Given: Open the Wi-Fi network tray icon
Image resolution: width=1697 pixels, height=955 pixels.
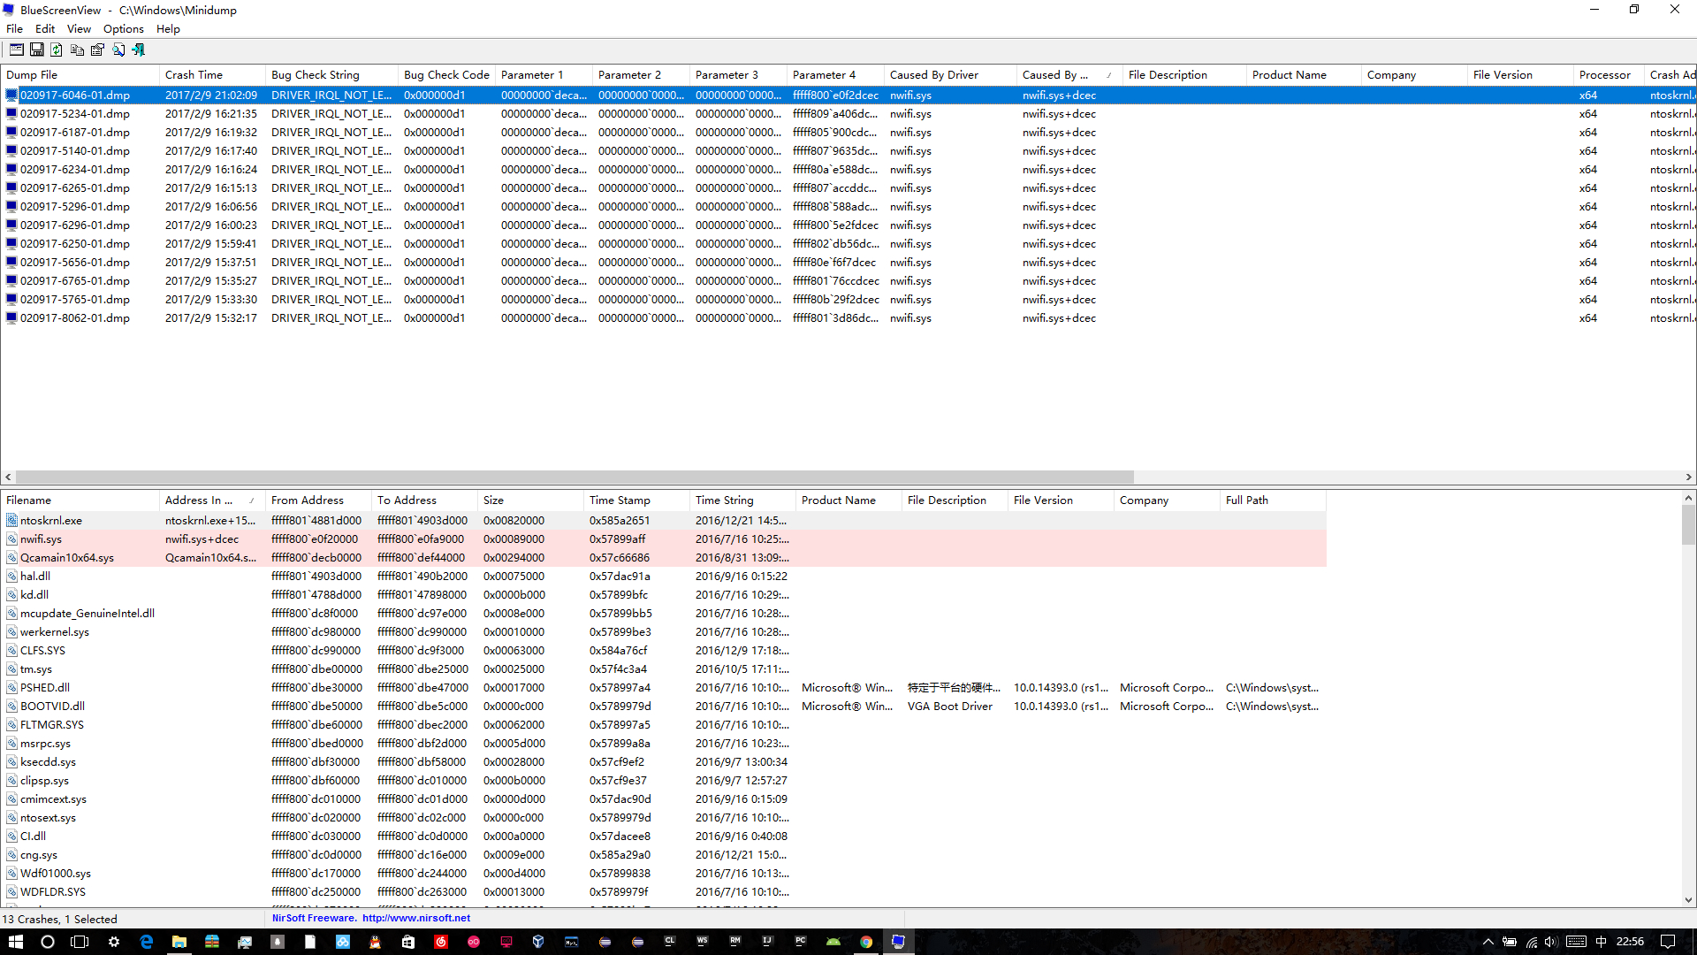Looking at the screenshot, I should click(1531, 942).
